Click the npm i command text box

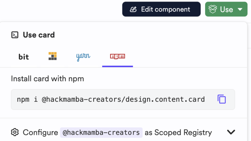(111, 99)
